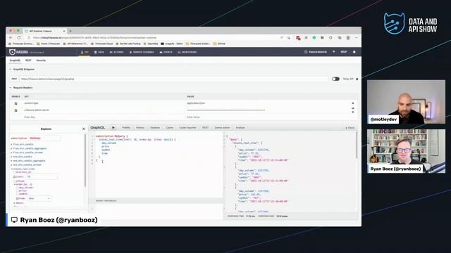This screenshot has width=451, height=253.
Task: Collapse stocks_real_time in Explorer tree
Action: pyautogui.click(x=11, y=169)
